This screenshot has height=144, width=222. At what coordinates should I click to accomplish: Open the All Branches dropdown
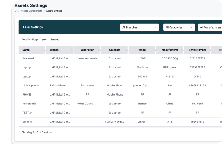(x=139, y=27)
